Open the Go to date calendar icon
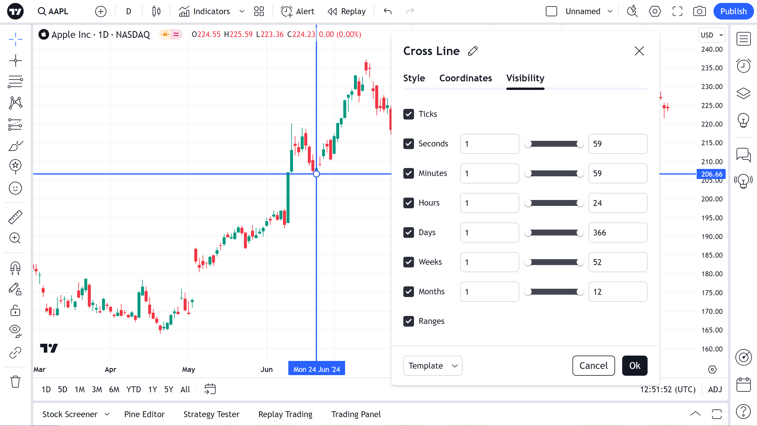757x426 pixels. tap(210, 389)
